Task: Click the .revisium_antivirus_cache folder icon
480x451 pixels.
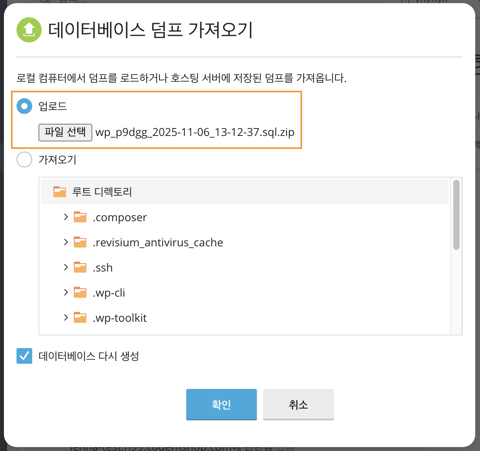Action: coord(80,242)
